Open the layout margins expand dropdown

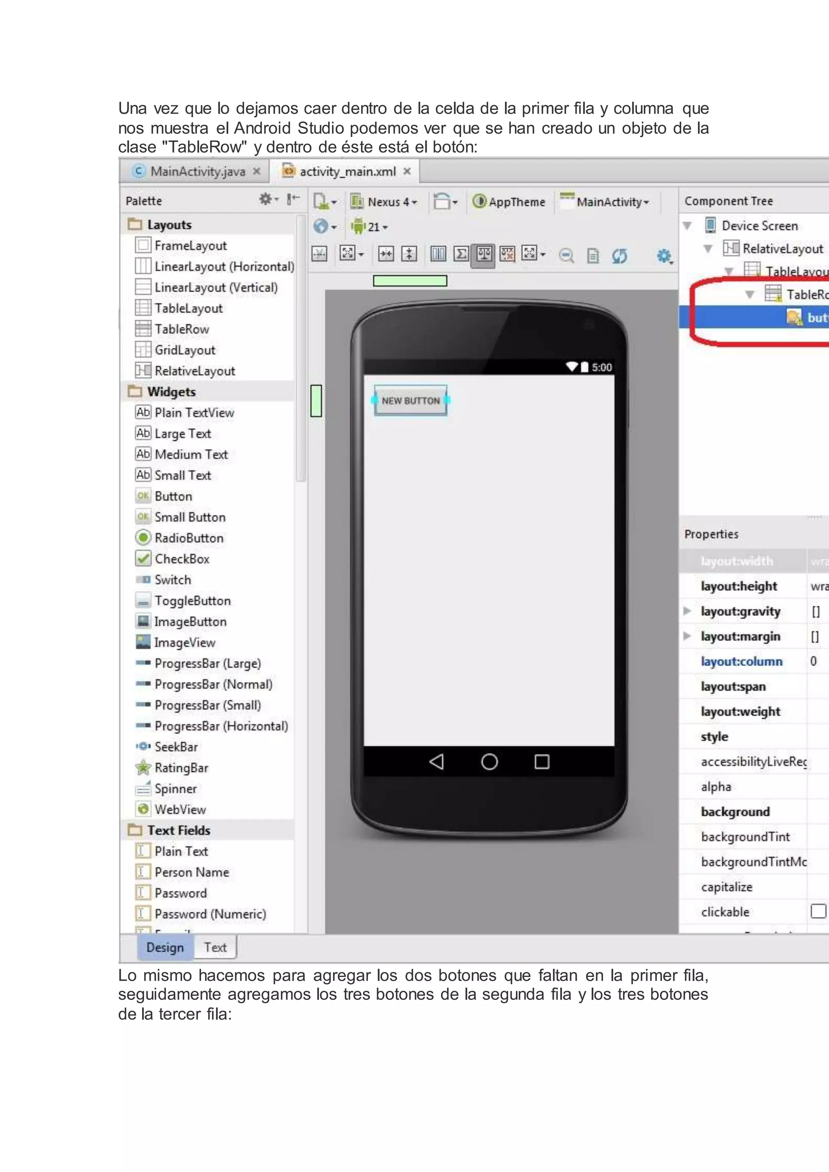(x=352, y=254)
